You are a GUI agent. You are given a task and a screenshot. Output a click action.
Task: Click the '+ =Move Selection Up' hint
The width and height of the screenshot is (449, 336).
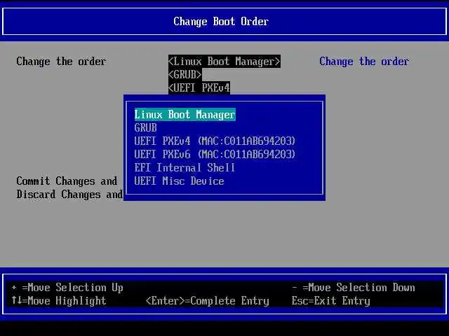point(67,288)
